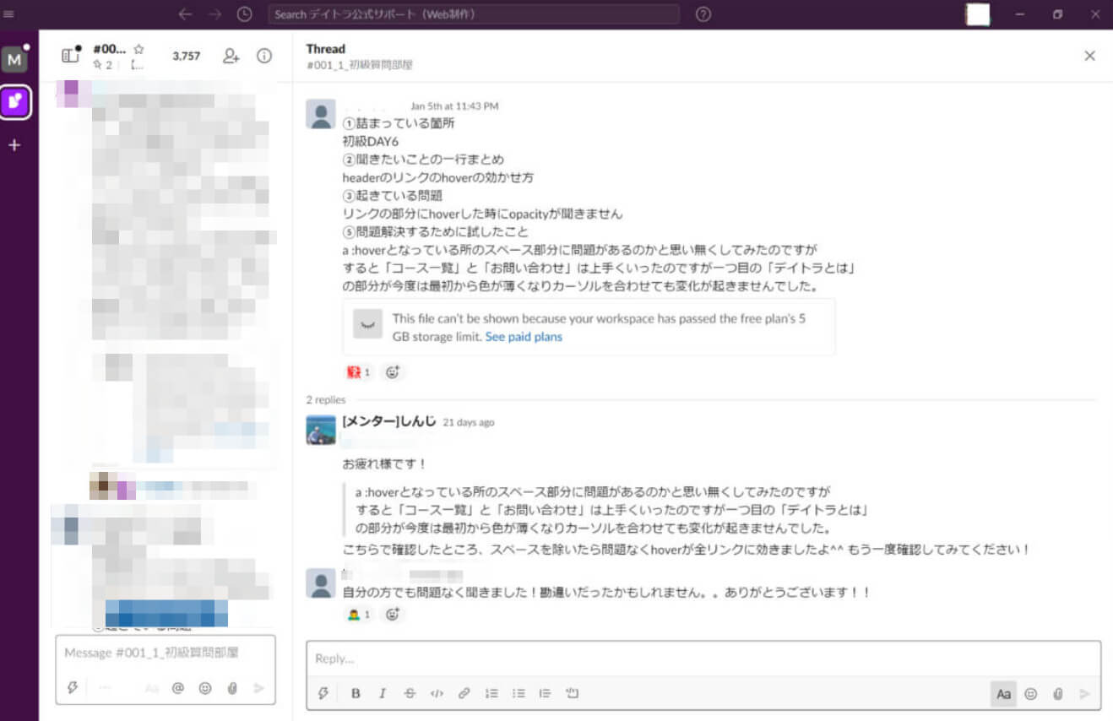Hide formatting with the Aa button
Image resolution: width=1113 pixels, height=721 pixels.
pyautogui.click(x=1003, y=694)
